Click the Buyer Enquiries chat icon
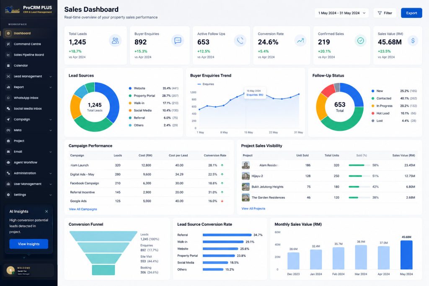The width and height of the screenshot is (429, 286). coord(178,41)
